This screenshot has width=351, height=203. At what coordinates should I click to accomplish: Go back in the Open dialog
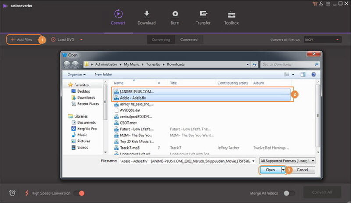(67, 64)
